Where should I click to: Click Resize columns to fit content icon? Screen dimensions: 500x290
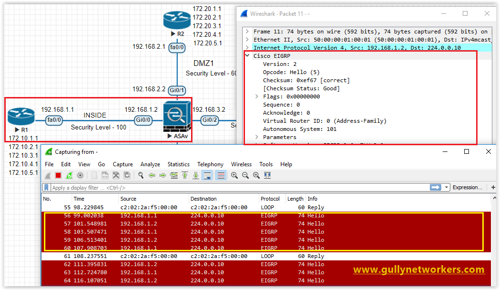267,175
